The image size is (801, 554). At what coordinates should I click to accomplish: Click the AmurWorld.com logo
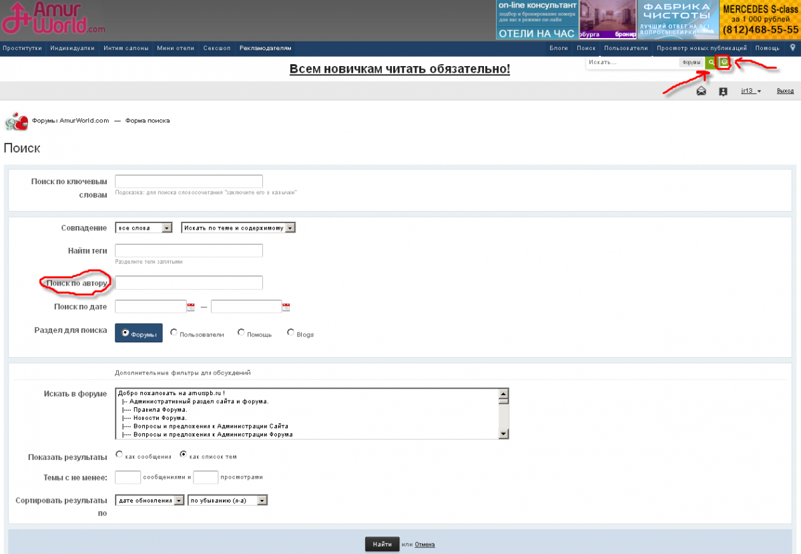(x=53, y=20)
